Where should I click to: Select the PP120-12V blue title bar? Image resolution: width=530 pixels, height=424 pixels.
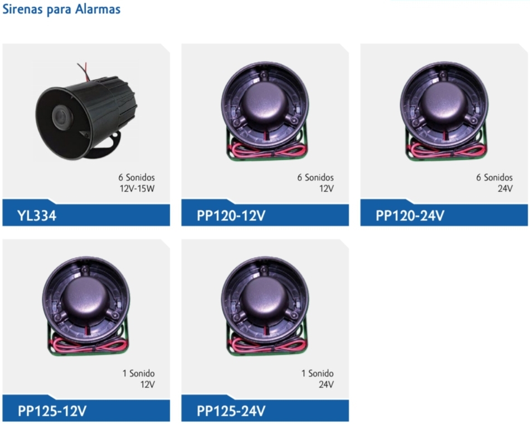(x=265, y=215)
